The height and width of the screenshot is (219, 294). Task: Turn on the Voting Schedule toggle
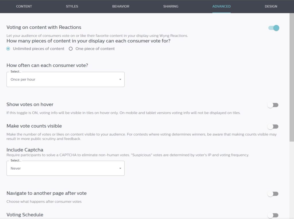click(273, 215)
